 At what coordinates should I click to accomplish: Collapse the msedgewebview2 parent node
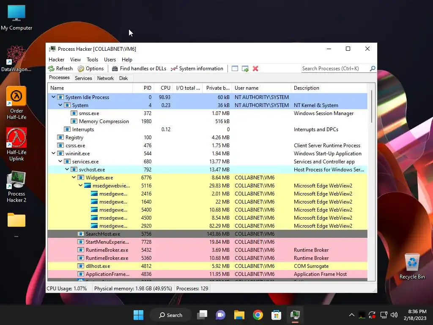pos(81,185)
